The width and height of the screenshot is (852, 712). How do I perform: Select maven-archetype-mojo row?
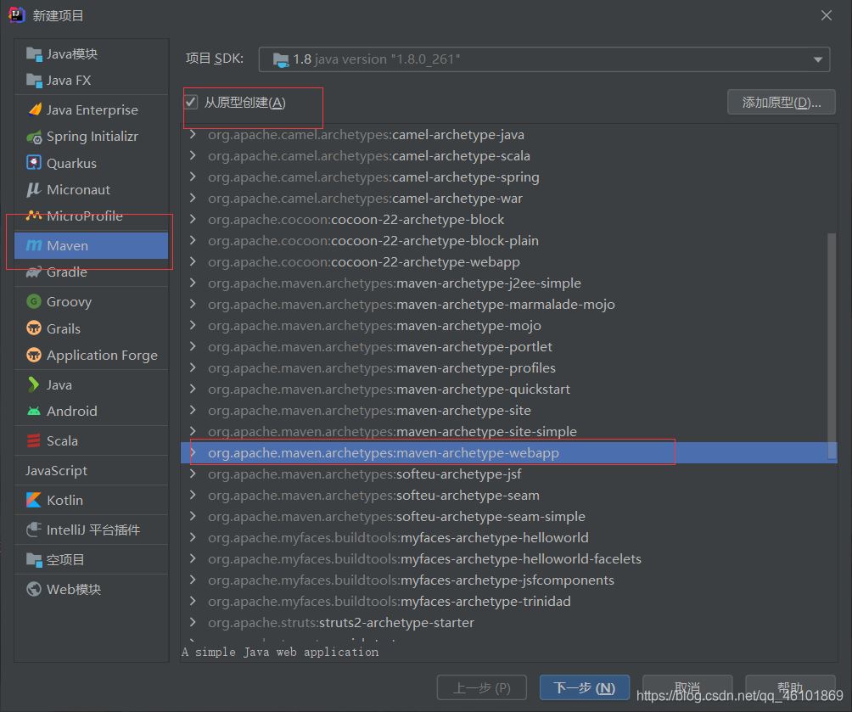(508, 325)
